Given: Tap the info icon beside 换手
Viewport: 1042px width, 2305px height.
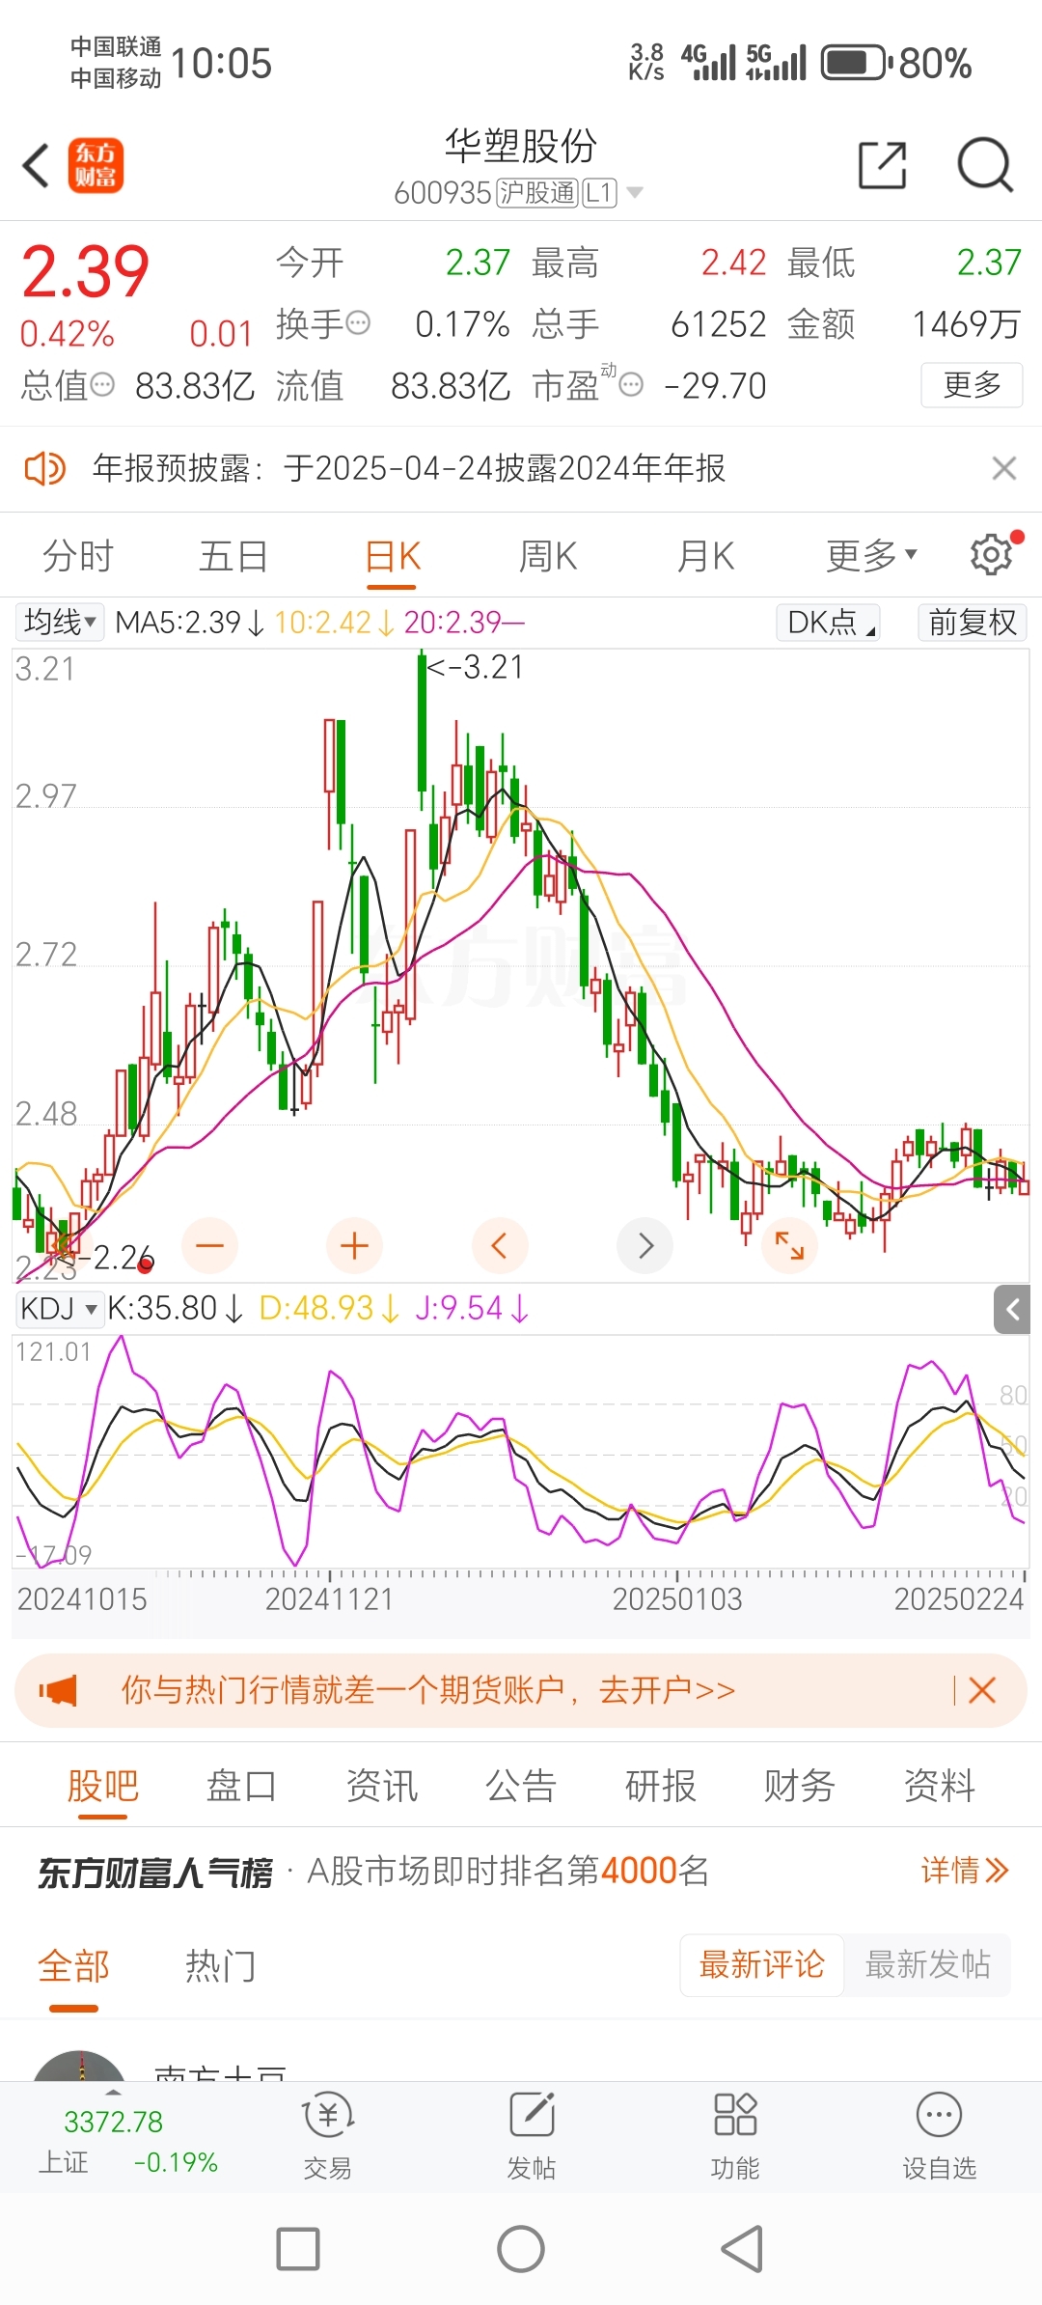Looking at the screenshot, I should click(358, 322).
